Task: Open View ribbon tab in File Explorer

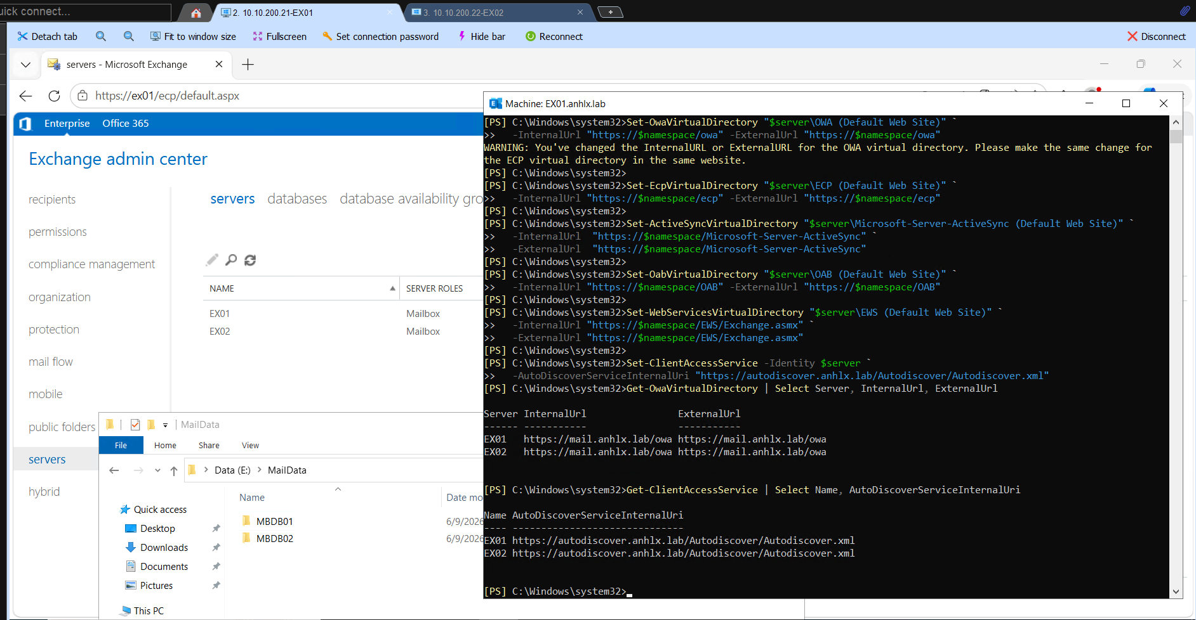Action: click(x=250, y=446)
